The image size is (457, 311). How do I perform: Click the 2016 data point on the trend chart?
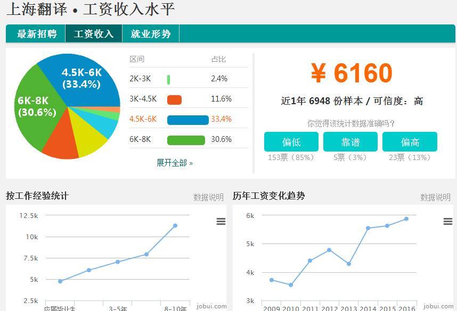[x=406, y=218]
